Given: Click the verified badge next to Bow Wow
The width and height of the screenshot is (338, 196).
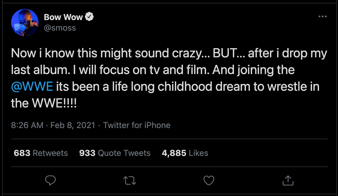Looking at the screenshot, I should (89, 17).
